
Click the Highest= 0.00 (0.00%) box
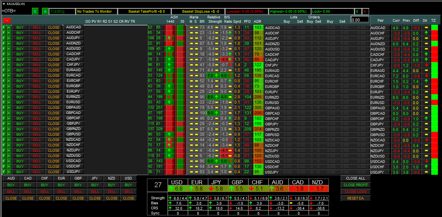(x=290, y=11)
